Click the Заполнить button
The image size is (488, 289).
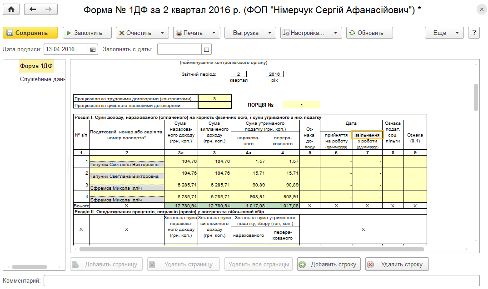tap(87, 33)
